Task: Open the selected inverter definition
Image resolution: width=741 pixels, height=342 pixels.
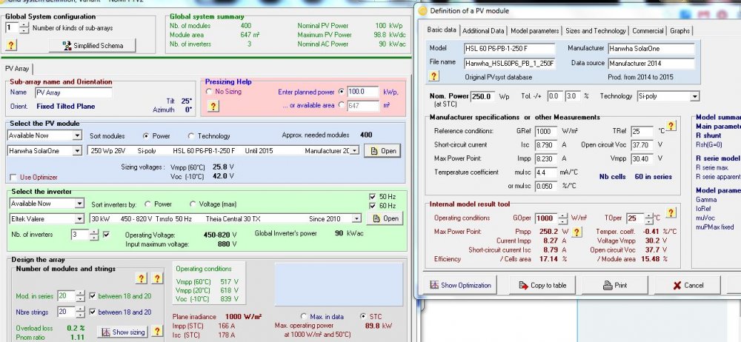Action: (x=385, y=218)
